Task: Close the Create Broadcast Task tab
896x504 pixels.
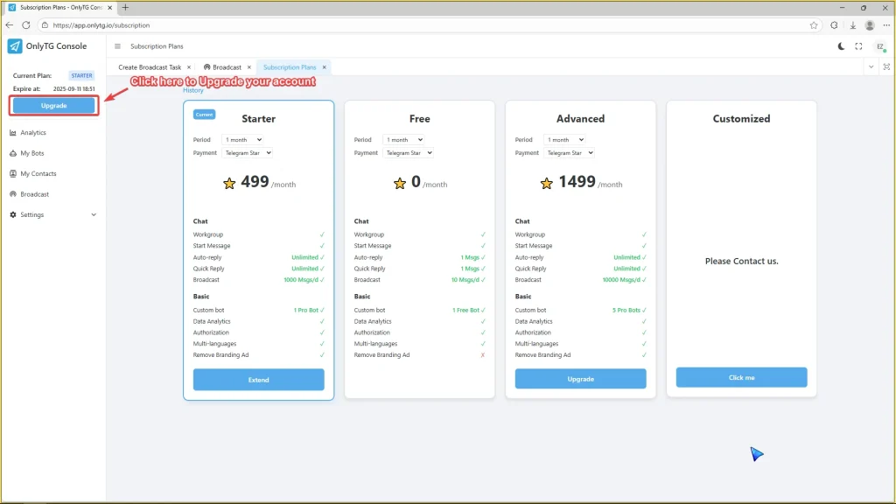Action: [189, 67]
